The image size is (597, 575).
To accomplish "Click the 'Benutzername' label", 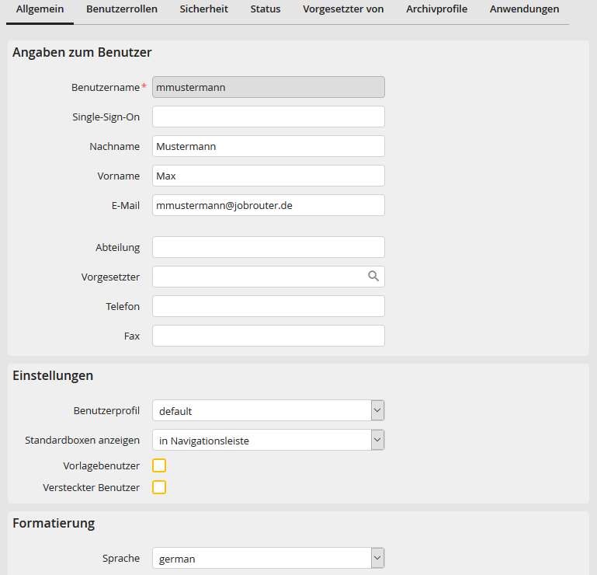I will pyautogui.click(x=106, y=87).
